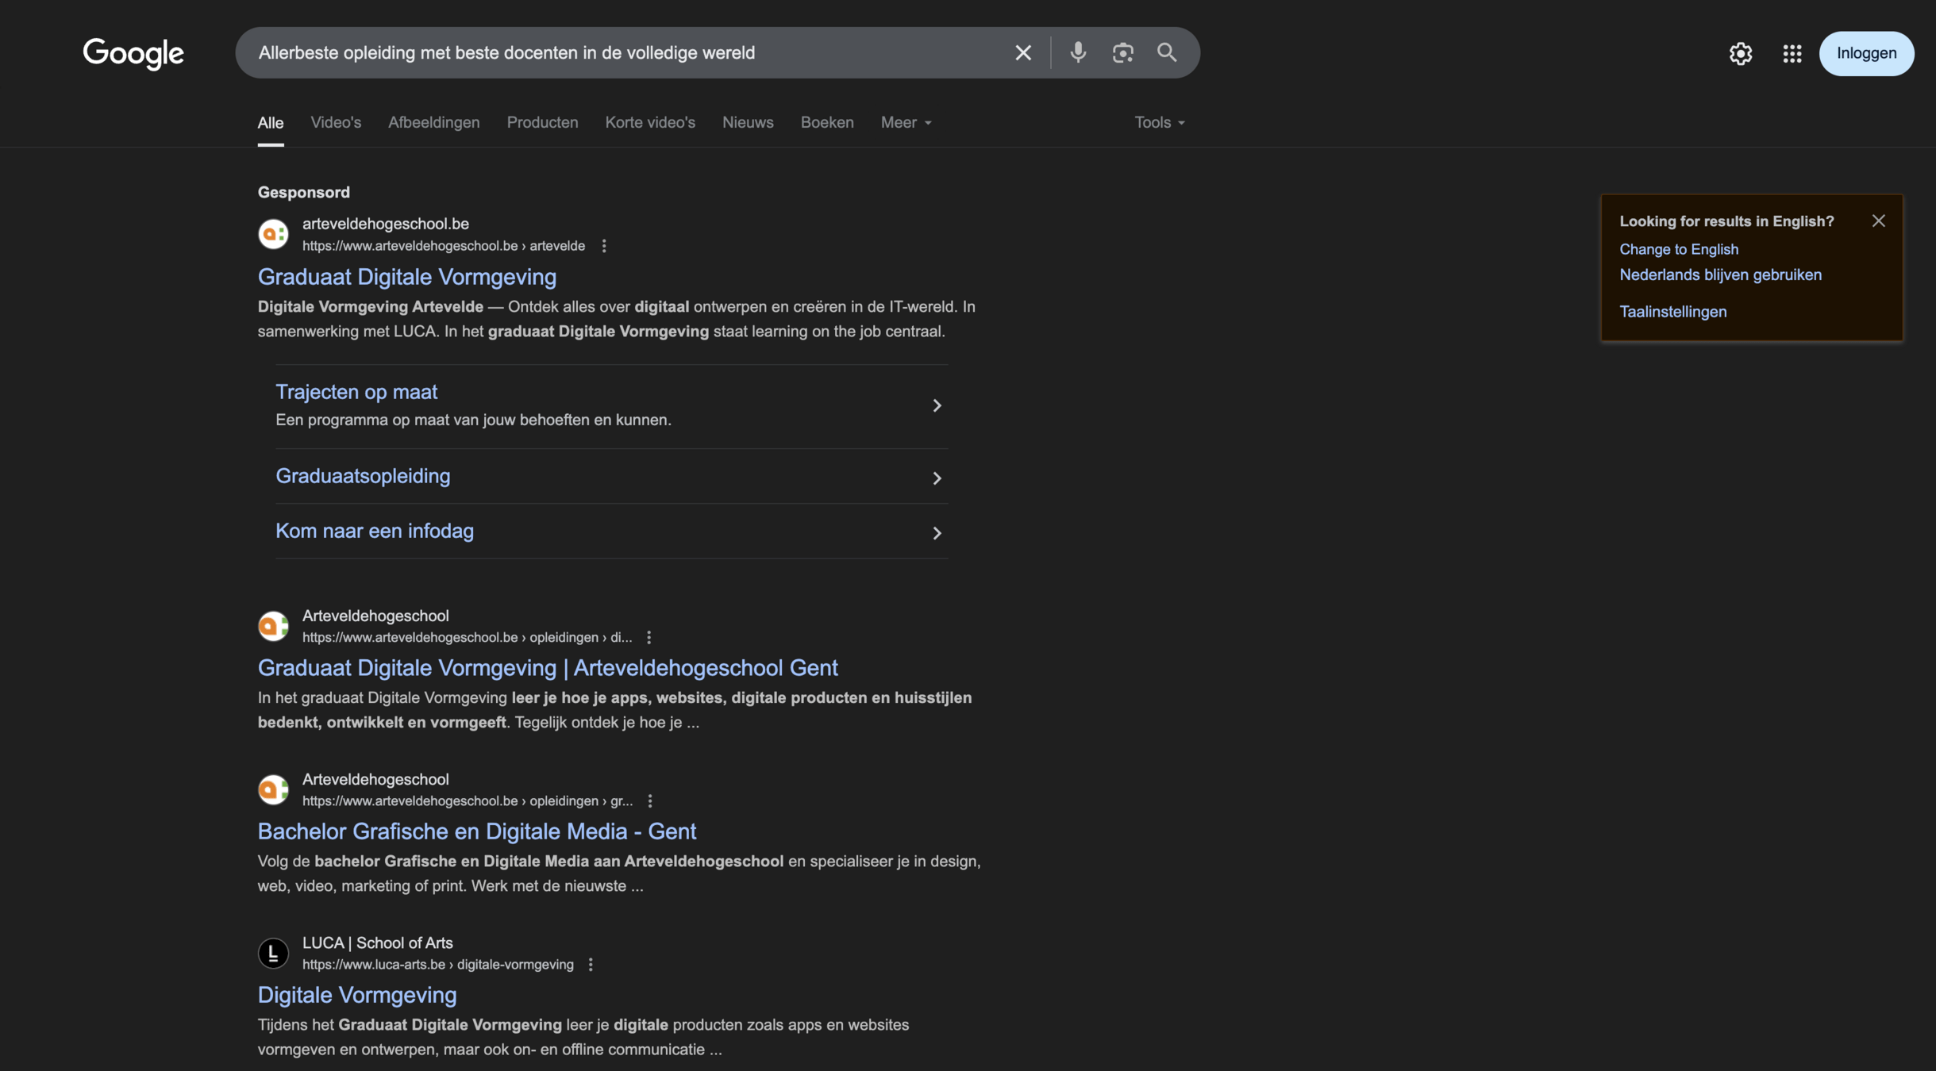Click the magnifying glass search button
Viewport: 1936px width, 1071px height.
[x=1166, y=53]
